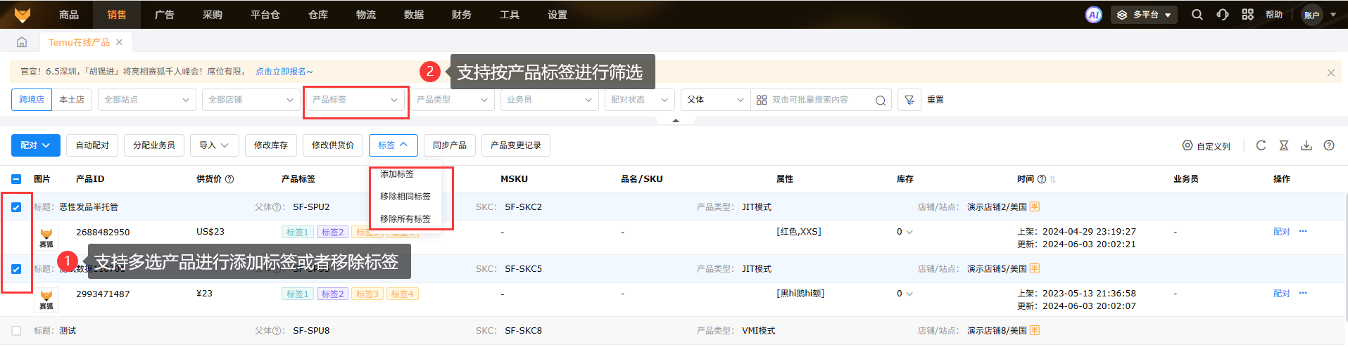Click the filter funnel icon
The image size is (1348, 347).
tap(909, 100)
